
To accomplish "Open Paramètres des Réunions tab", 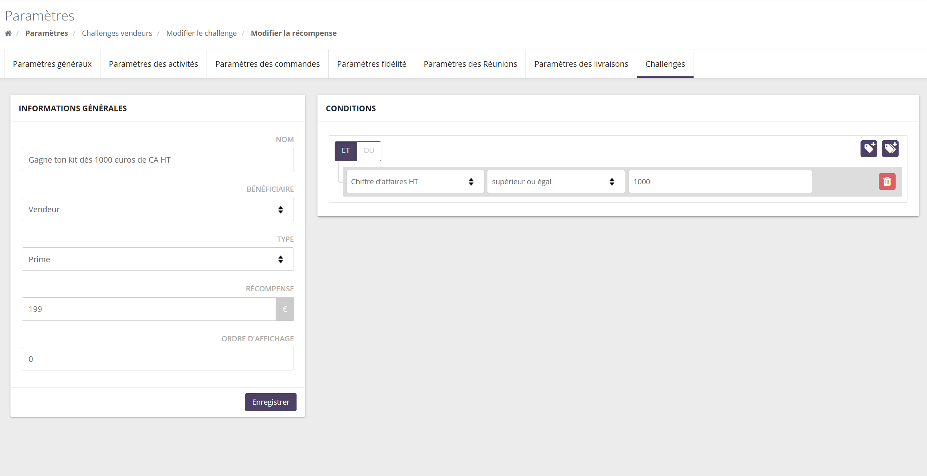I will click(470, 64).
